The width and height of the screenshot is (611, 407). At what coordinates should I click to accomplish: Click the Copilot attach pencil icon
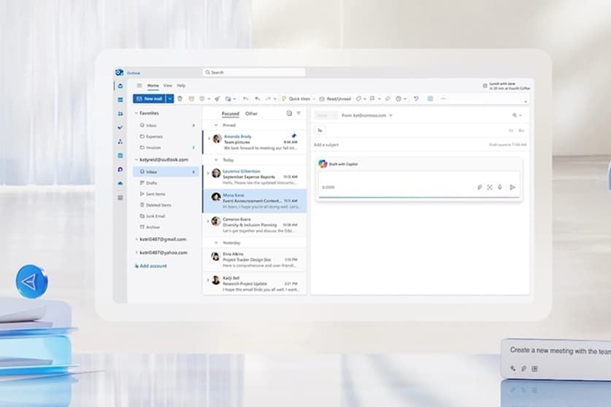point(480,187)
